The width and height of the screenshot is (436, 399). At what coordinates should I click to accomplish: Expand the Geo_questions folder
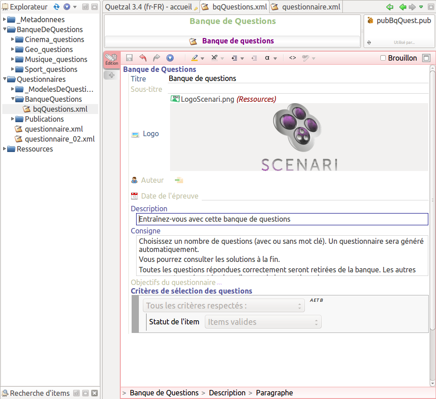(x=13, y=49)
